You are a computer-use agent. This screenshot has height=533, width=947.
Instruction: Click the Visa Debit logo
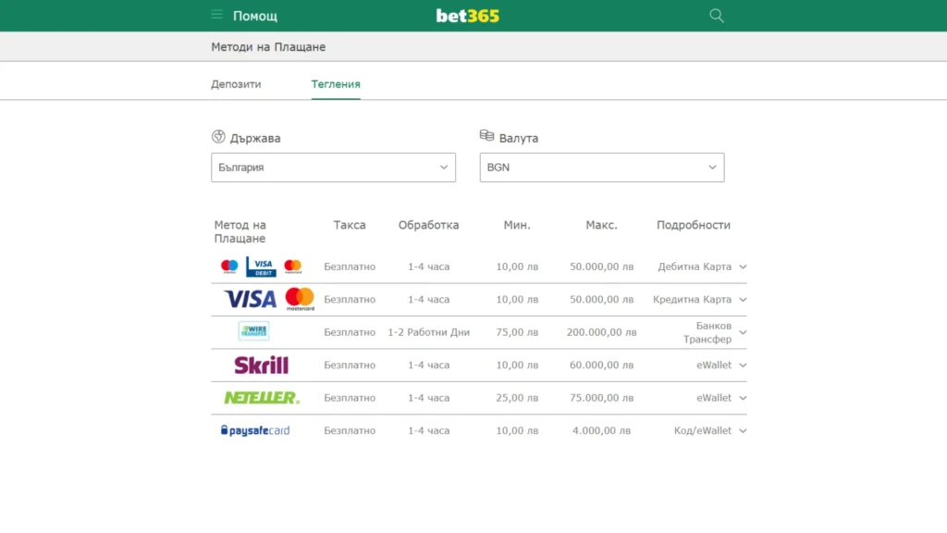coord(261,266)
